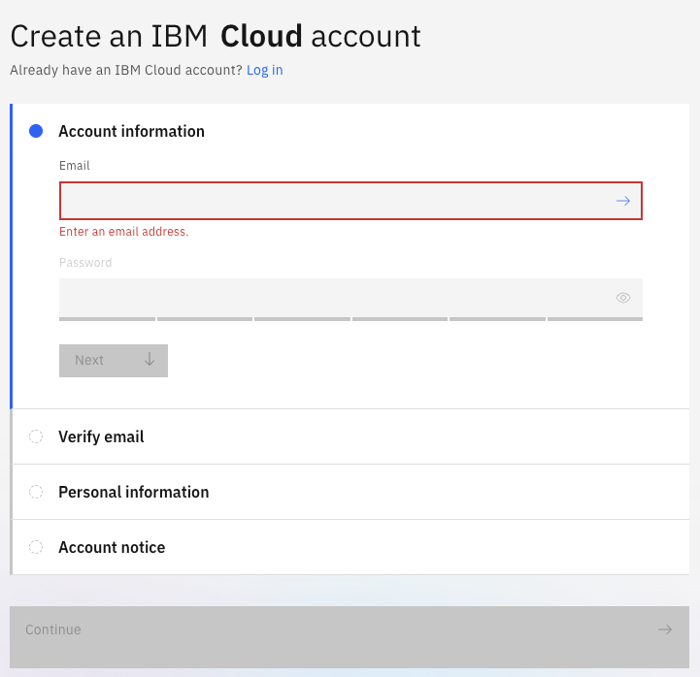Open the Verify email step

click(x=350, y=436)
